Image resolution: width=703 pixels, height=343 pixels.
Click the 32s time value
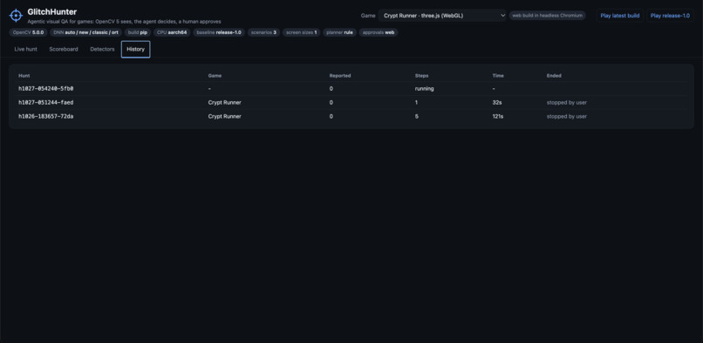pyautogui.click(x=497, y=103)
